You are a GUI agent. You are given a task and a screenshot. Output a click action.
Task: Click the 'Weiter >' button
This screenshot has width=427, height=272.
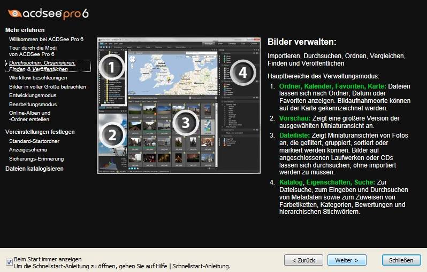coord(347,260)
